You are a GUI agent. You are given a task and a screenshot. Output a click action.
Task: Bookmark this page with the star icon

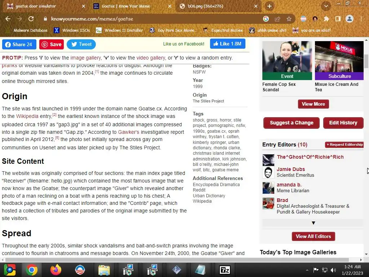point(289,19)
